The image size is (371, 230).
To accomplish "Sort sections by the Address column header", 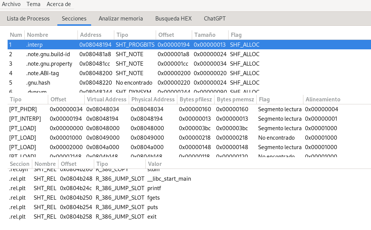I will [x=90, y=35].
